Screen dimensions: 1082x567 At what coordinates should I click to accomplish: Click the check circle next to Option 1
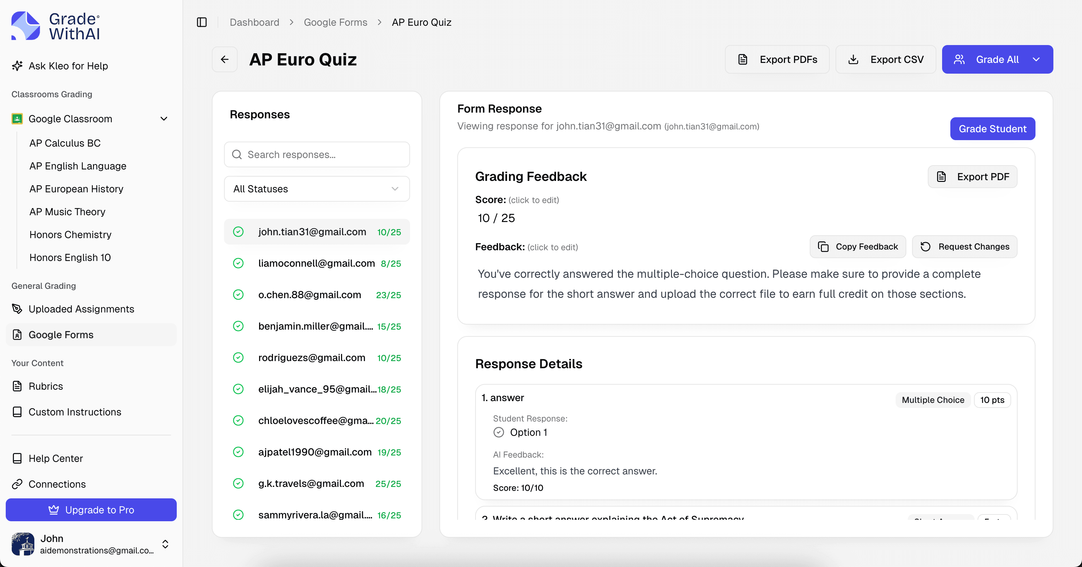pos(498,432)
